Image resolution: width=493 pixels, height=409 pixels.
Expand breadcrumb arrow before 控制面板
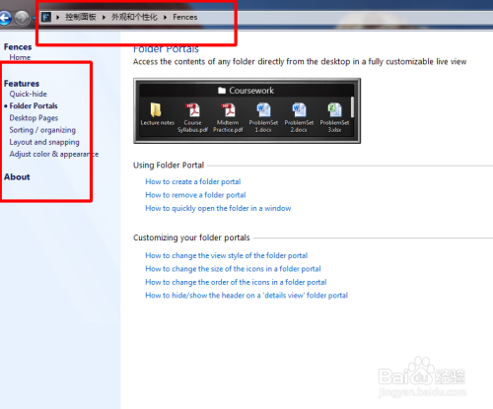click(x=58, y=17)
